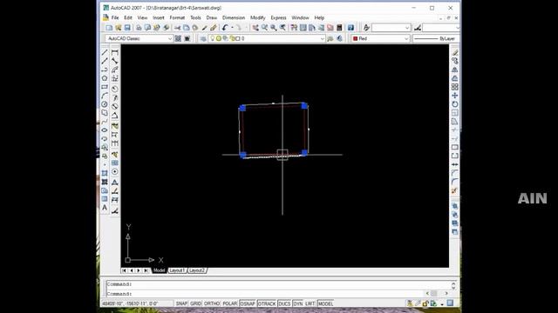Image resolution: width=558 pixels, height=313 pixels.
Task: Click the Aligned dimension tool
Action: (x=114, y=61)
